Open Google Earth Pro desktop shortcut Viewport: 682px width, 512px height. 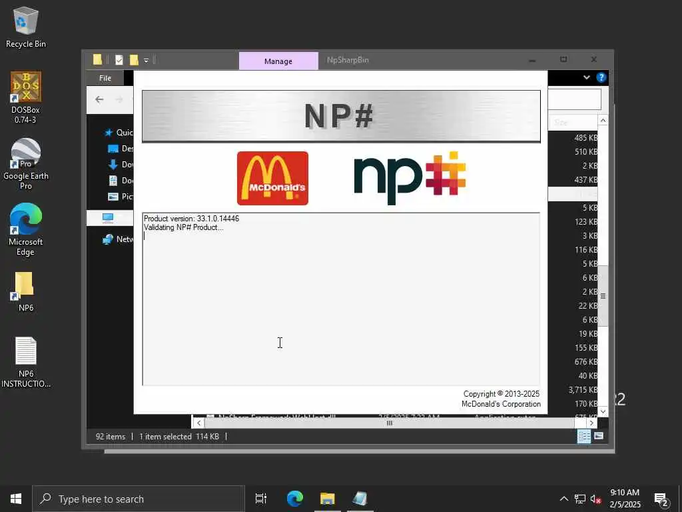26,164
